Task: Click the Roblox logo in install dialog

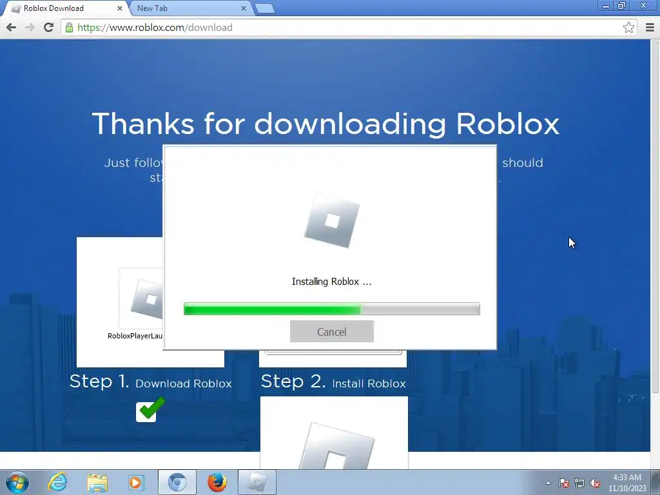Action: 332,220
